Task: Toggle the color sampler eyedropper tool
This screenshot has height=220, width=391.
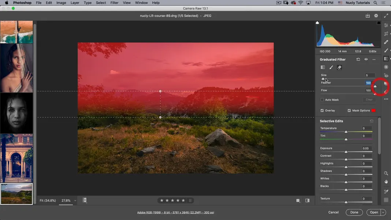Action: [x=386, y=191]
